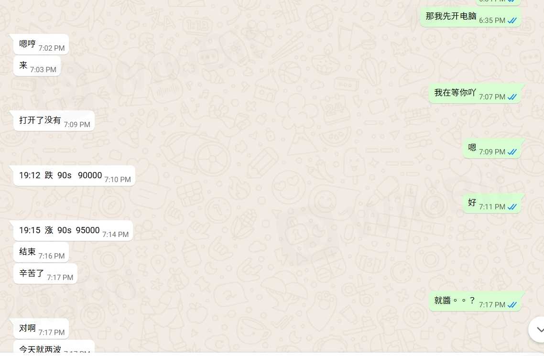
Task: Click read ticks beside 好 message
Action: pyautogui.click(x=512, y=207)
